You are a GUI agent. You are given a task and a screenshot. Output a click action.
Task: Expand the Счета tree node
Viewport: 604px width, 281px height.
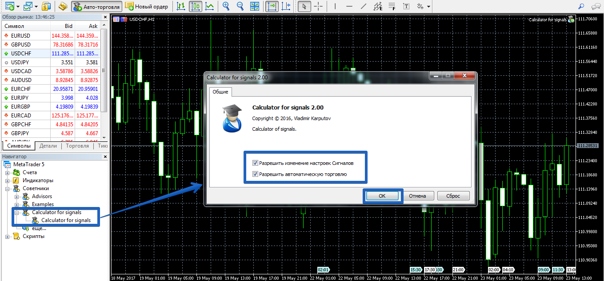point(8,172)
